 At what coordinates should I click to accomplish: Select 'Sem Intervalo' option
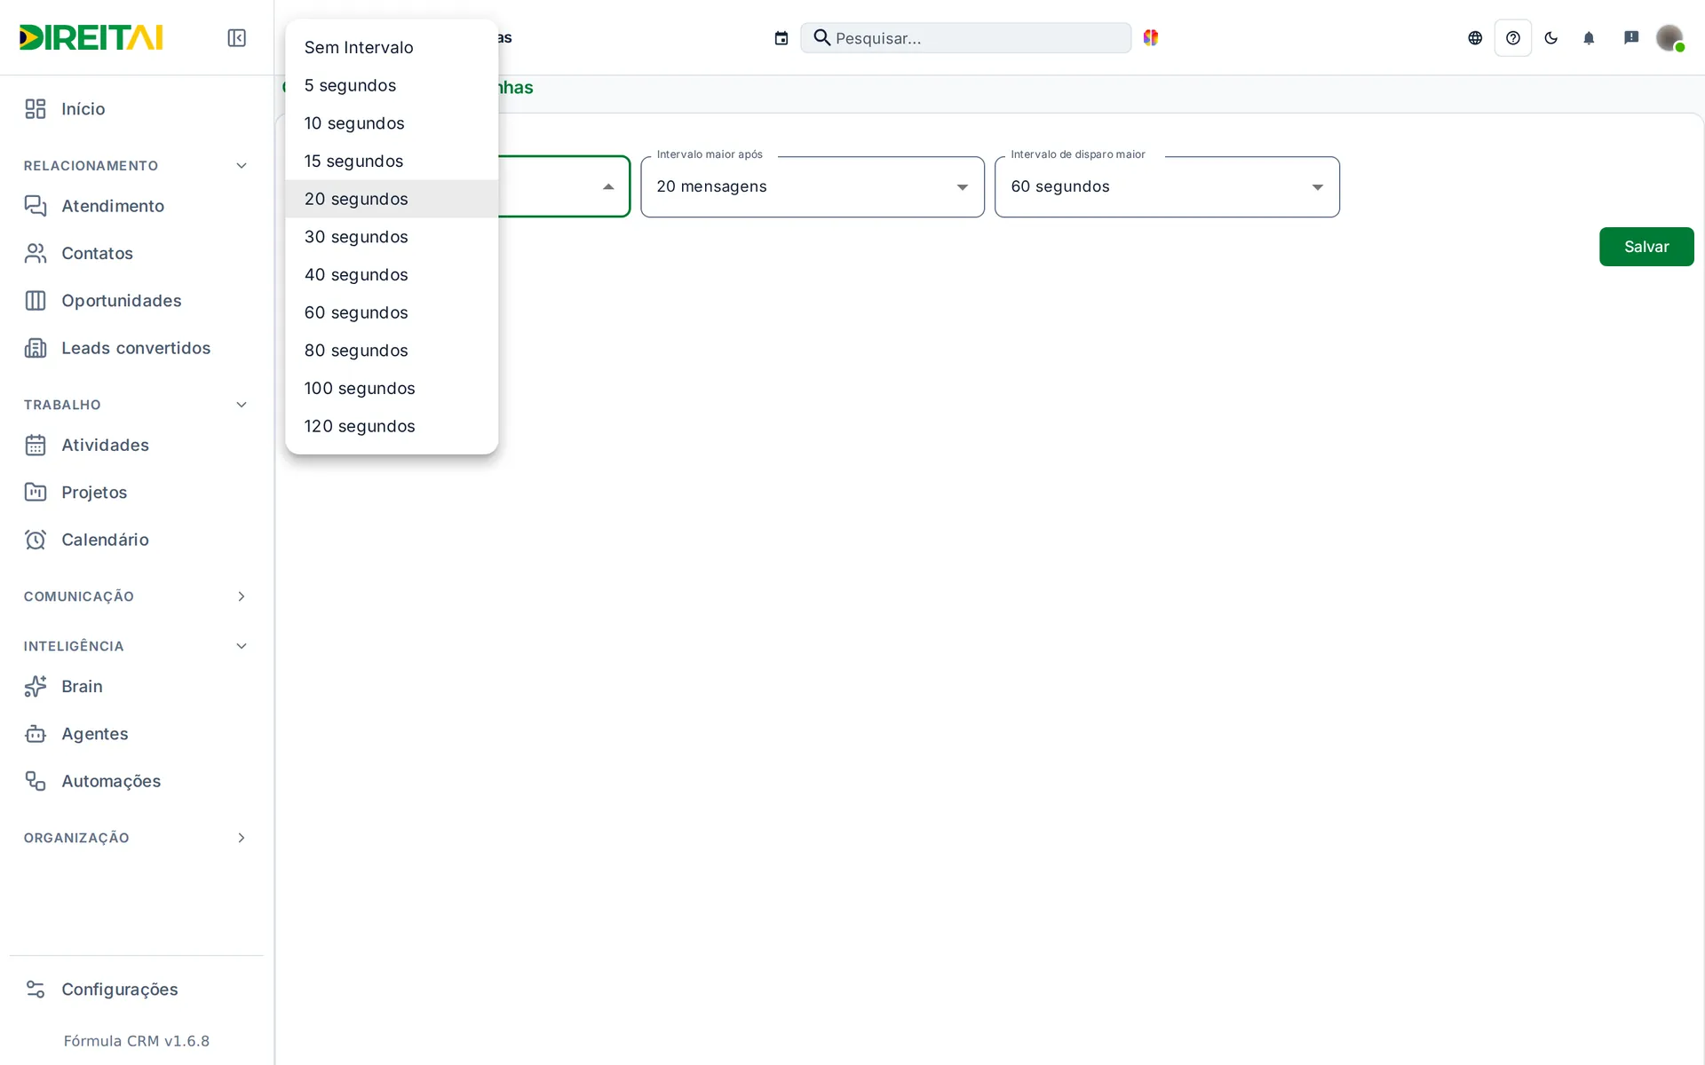(x=392, y=48)
